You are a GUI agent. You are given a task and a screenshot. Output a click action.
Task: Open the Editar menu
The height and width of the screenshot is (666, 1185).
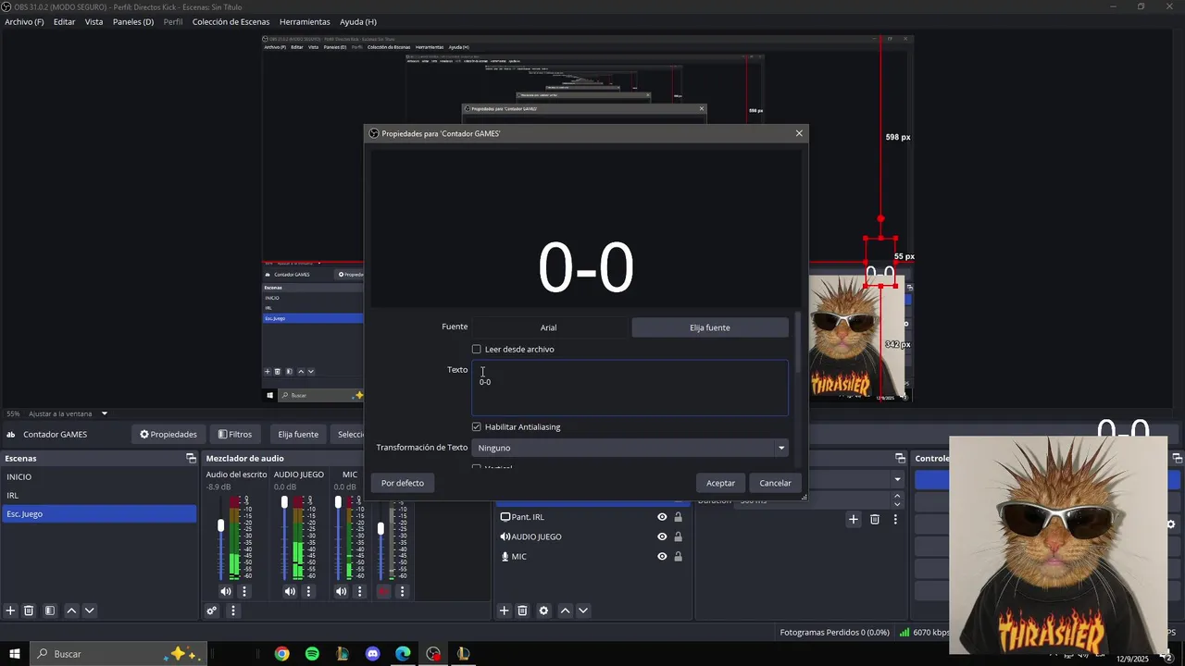tap(64, 21)
